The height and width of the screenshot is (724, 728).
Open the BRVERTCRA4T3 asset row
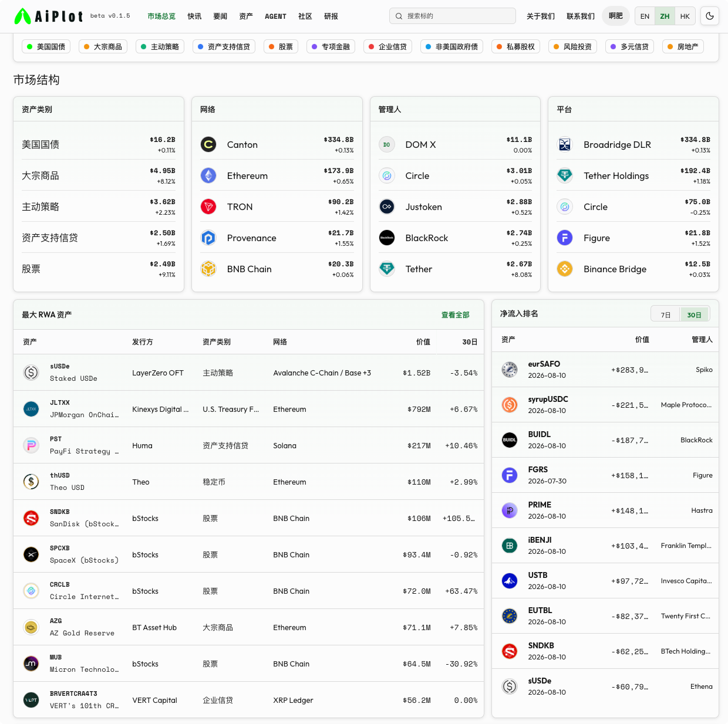coord(248,700)
